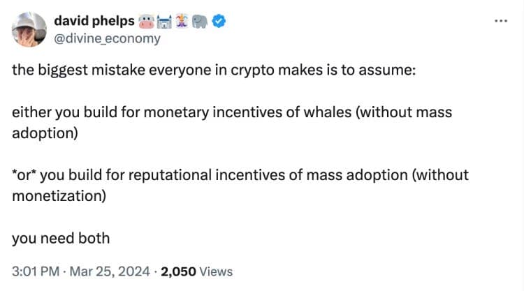Open david phelps' profile avatar photo
The height and width of the screenshot is (291, 524).
coord(29,29)
